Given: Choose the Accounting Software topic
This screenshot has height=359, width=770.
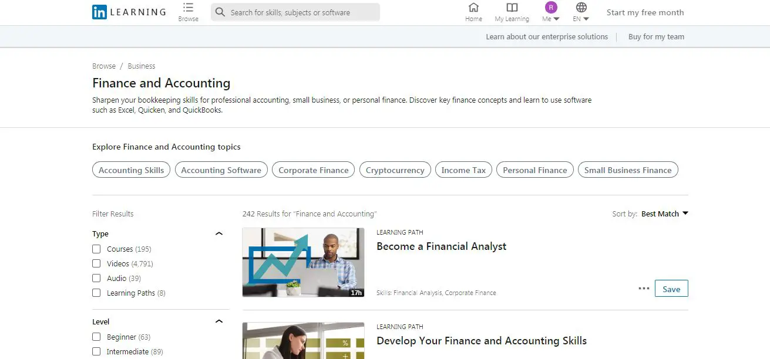Looking at the screenshot, I should pos(221,170).
